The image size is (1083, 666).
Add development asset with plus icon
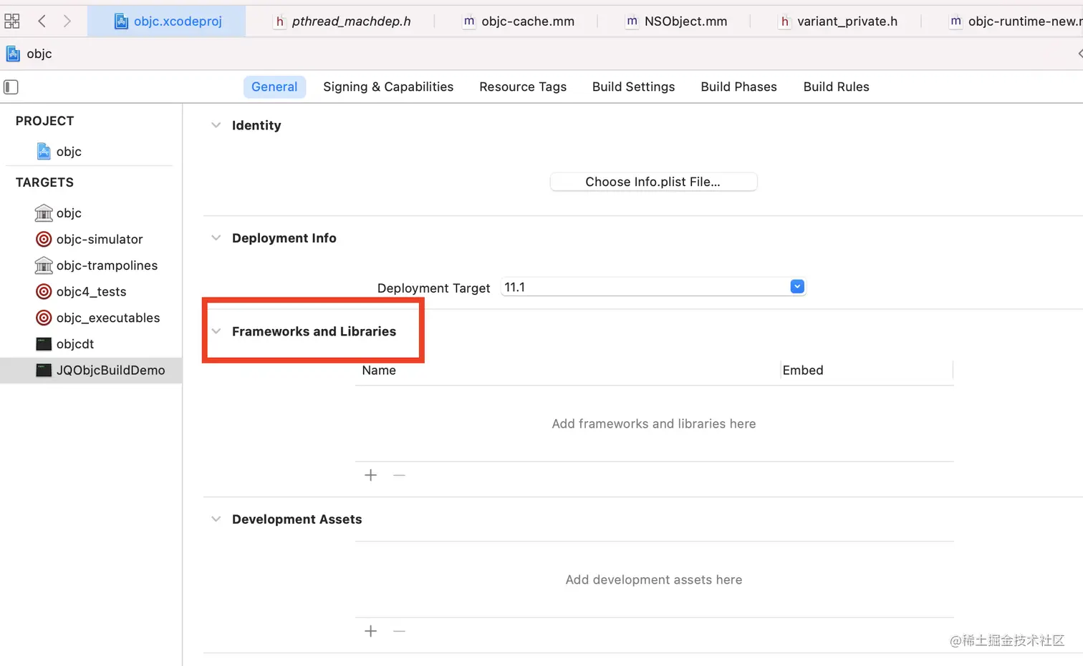pos(371,631)
